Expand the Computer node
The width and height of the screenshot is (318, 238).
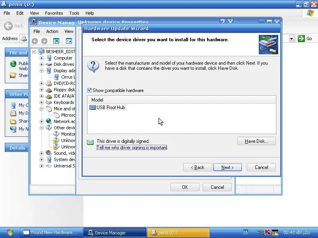click(42, 58)
